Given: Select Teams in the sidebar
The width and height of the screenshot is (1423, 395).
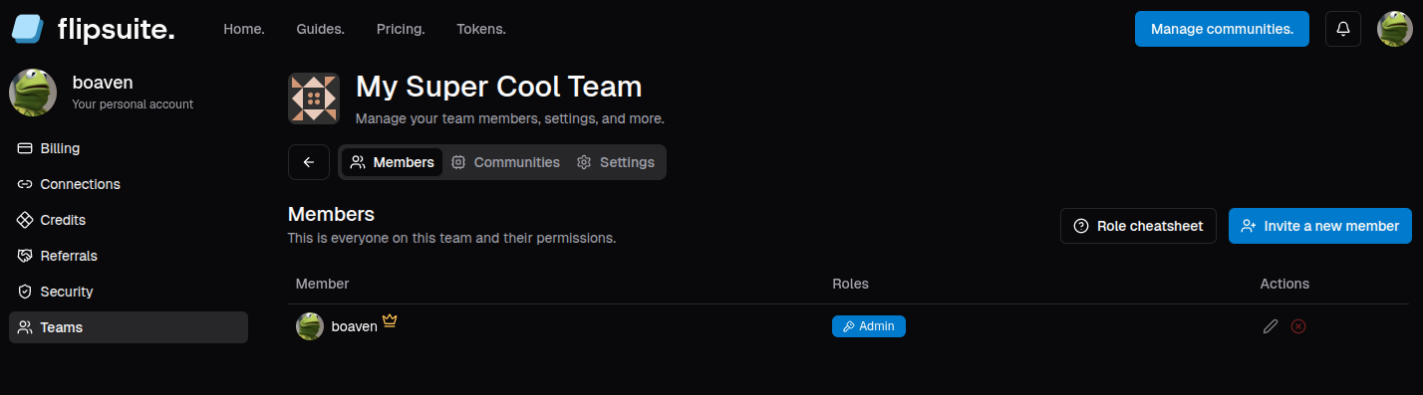Looking at the screenshot, I should click(129, 327).
